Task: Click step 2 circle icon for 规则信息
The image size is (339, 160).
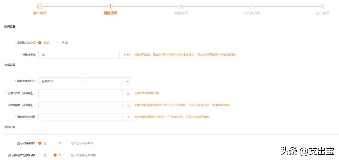Action: (x=110, y=7)
